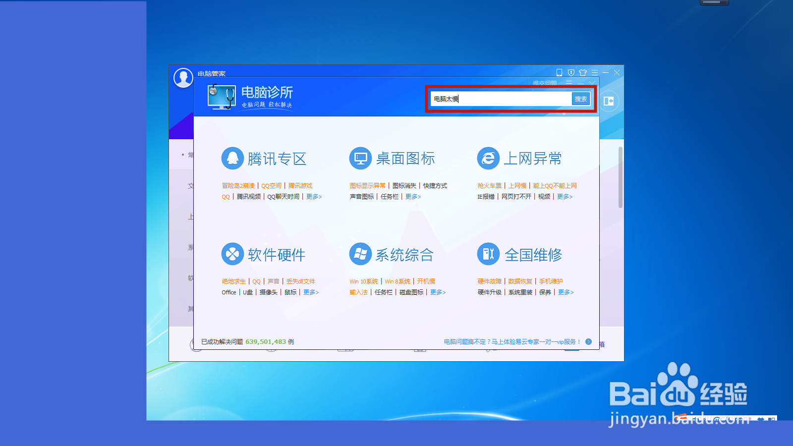Open the 腾讯游戏 link

(x=300, y=186)
